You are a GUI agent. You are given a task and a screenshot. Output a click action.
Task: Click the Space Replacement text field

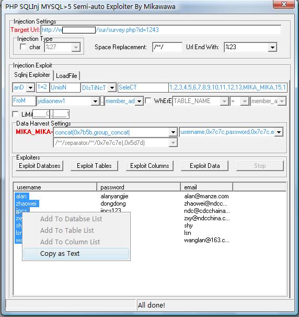pyautogui.click(x=167, y=47)
